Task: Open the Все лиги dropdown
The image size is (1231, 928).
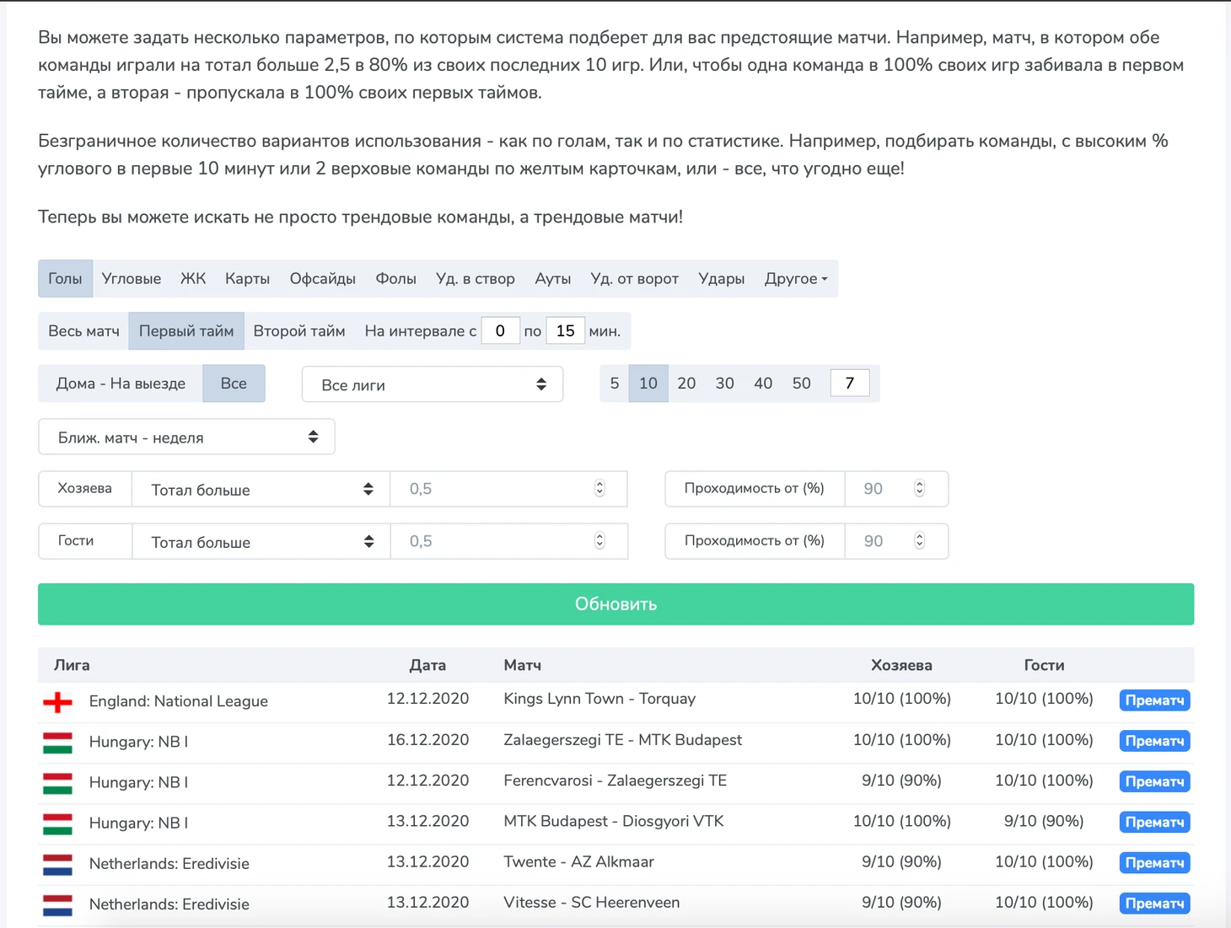Action: 432,385
